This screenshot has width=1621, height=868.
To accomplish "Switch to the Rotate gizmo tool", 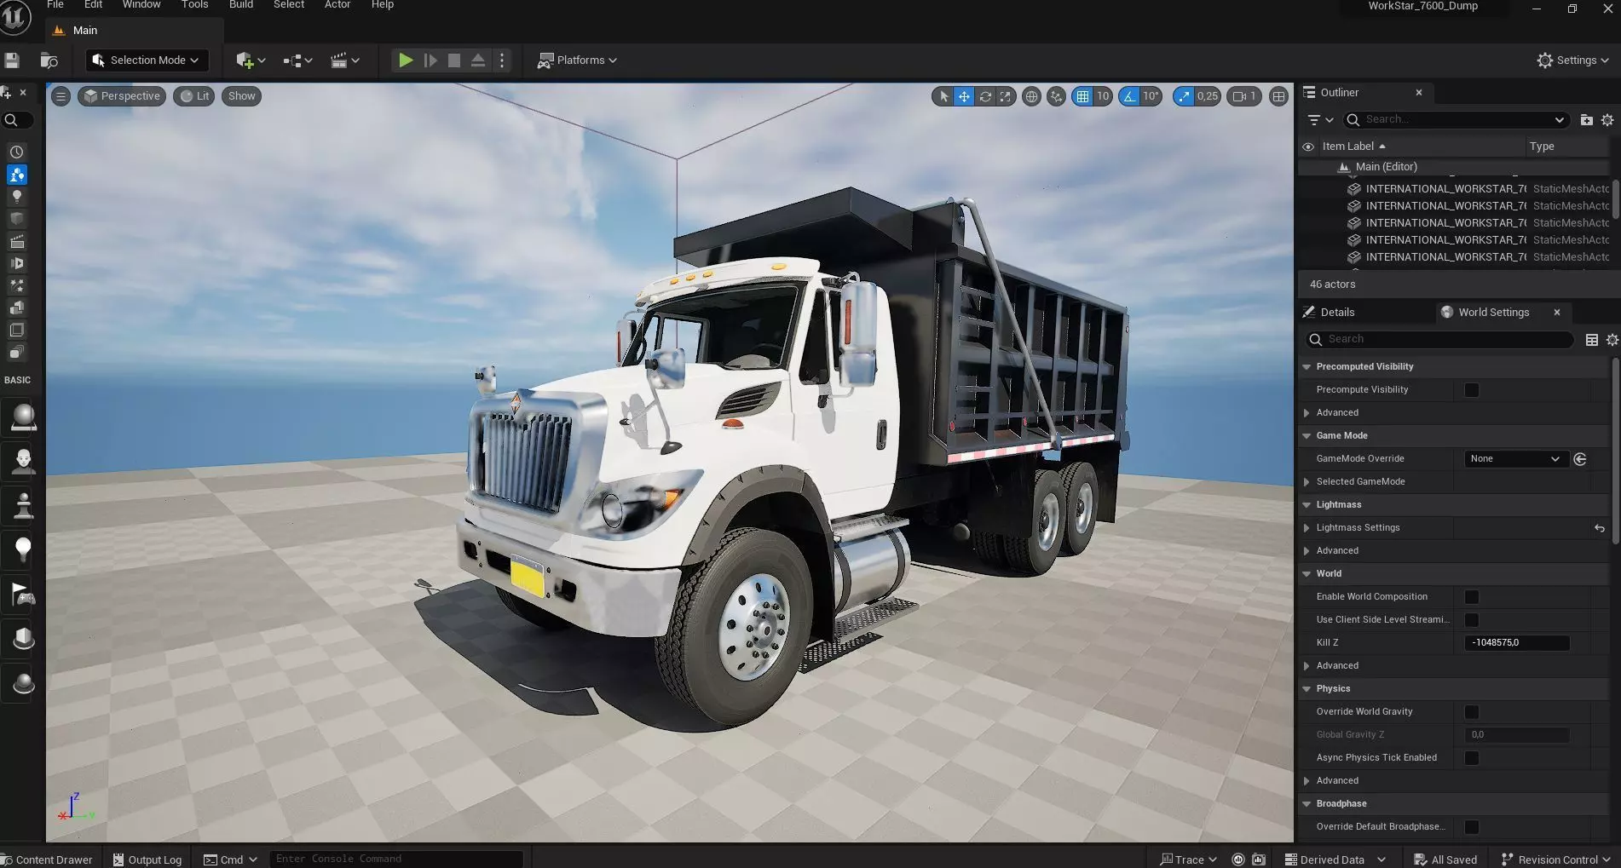I will click(x=985, y=96).
